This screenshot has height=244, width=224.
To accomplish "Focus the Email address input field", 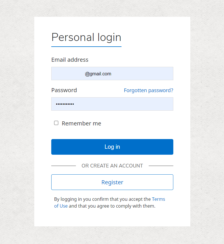I will coord(112,74).
